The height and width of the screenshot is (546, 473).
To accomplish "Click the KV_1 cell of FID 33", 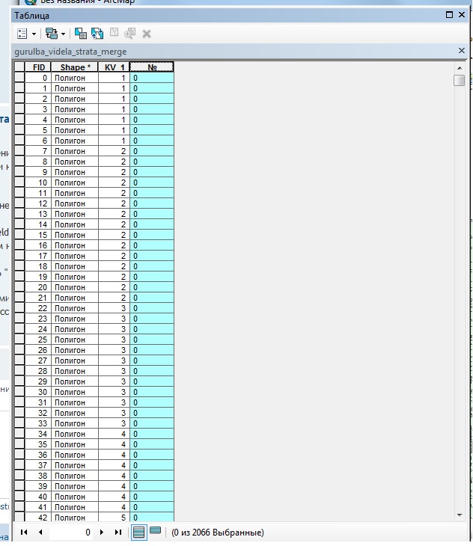I will [x=115, y=423].
